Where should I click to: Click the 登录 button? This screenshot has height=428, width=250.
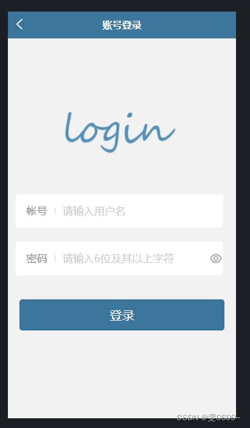(122, 315)
